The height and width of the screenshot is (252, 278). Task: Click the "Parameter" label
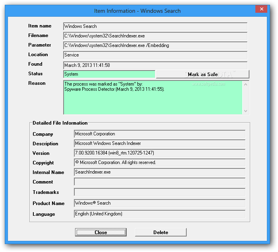40,45
